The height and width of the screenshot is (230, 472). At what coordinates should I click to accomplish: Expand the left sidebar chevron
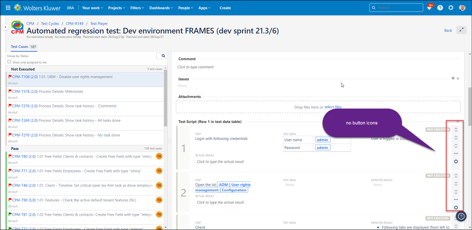5,27
